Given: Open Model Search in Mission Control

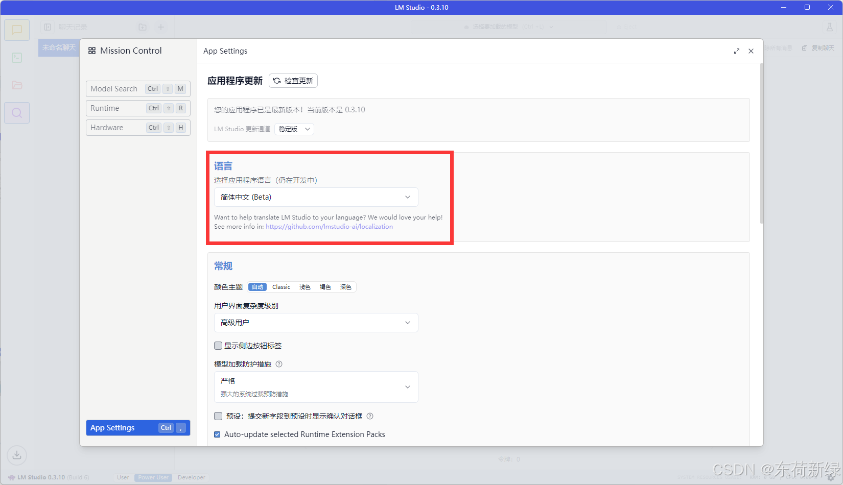Looking at the screenshot, I should coord(138,89).
